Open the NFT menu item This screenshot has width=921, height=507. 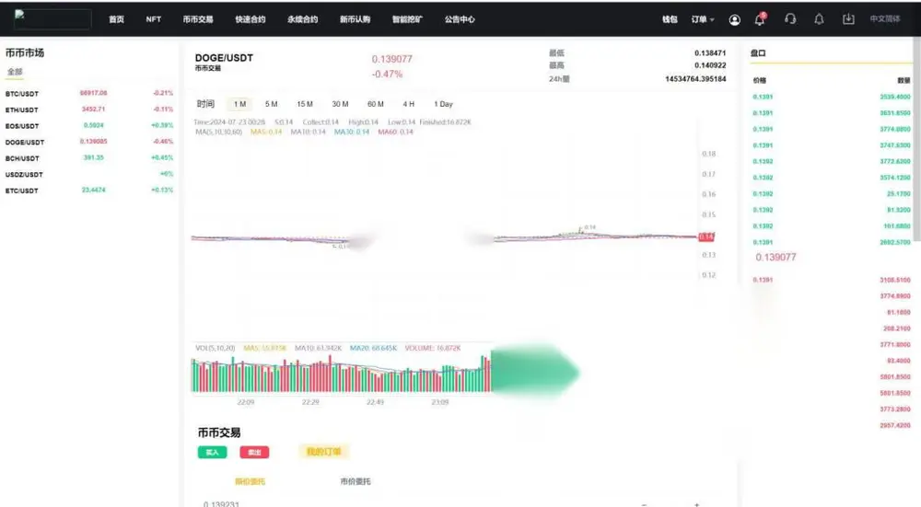153,19
